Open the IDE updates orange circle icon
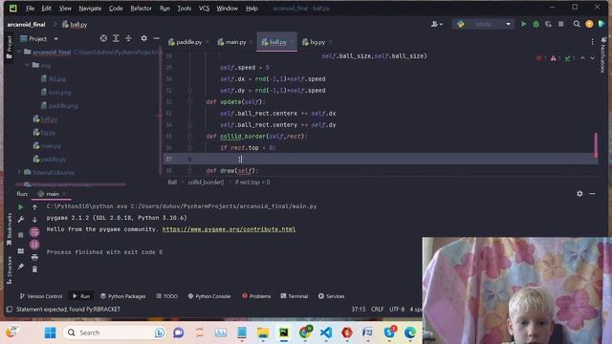The height and width of the screenshot is (344, 612). click(589, 24)
